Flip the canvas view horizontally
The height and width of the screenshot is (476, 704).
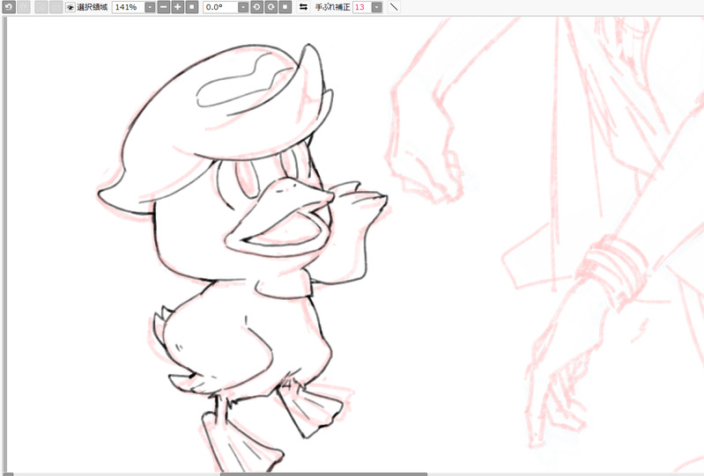(x=303, y=7)
